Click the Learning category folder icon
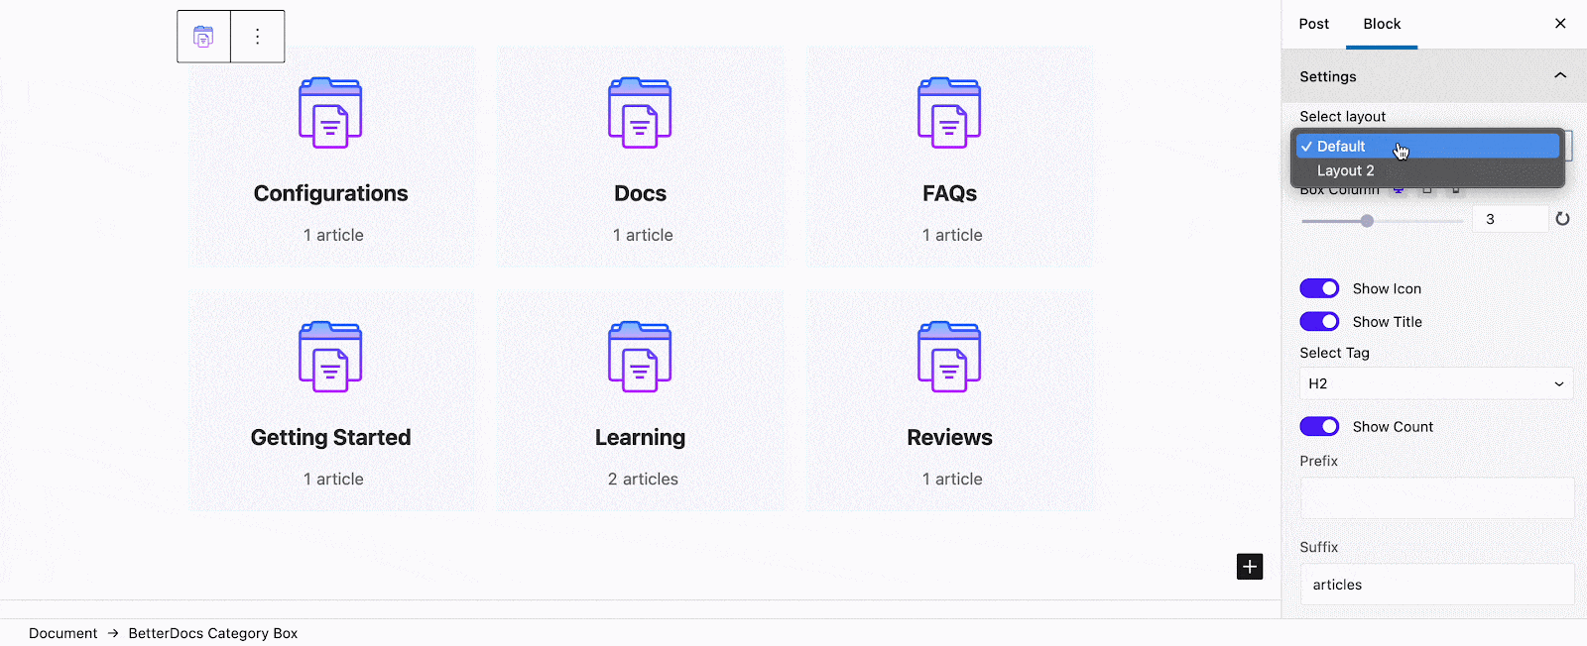Viewport: 1587px width, 646px height. tap(640, 357)
